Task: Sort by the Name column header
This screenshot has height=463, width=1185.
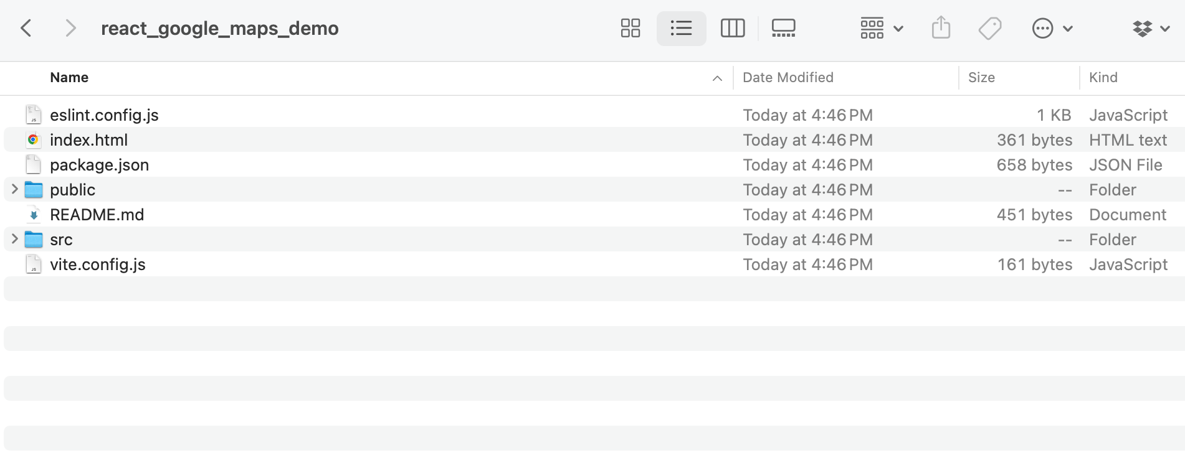Action: click(x=69, y=78)
